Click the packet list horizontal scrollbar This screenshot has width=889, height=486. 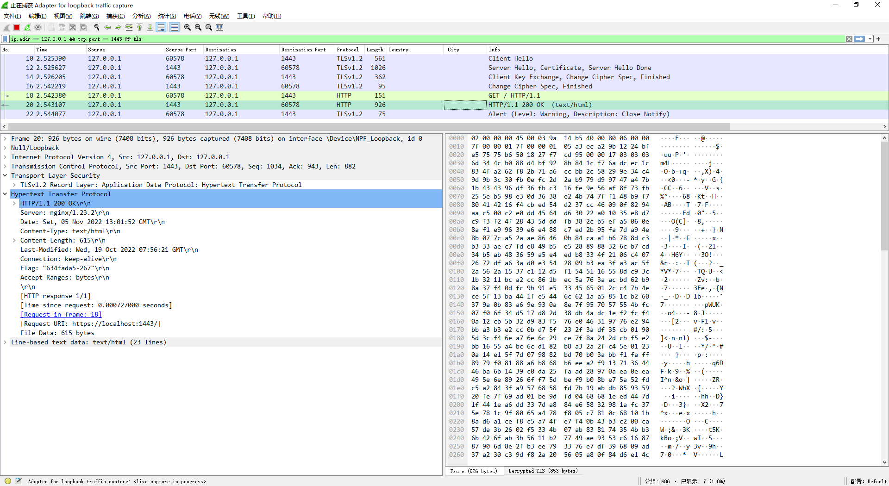coord(369,126)
